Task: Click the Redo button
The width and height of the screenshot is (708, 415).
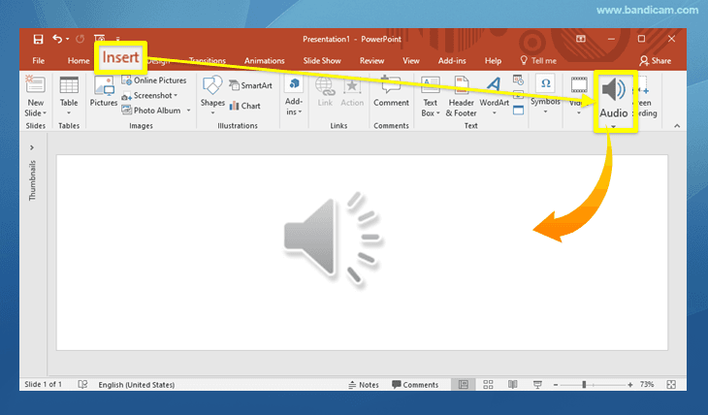Action: point(80,40)
